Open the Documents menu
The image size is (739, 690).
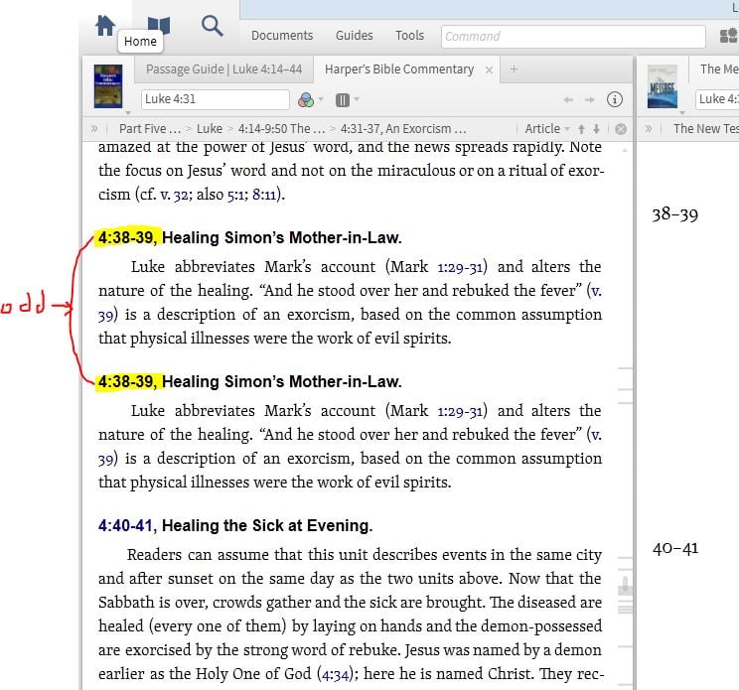coord(282,36)
